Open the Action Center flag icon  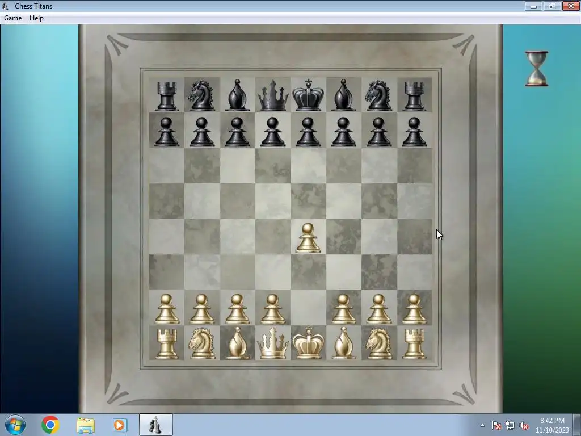click(496, 425)
